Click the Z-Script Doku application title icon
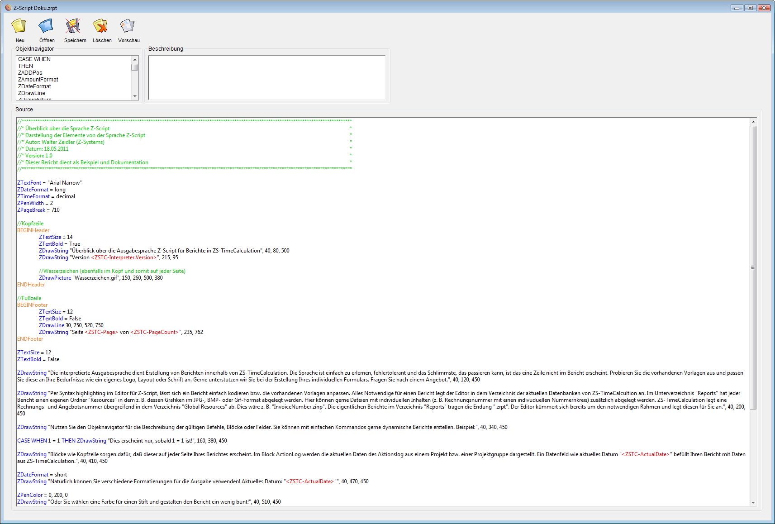 pyautogui.click(x=8, y=8)
